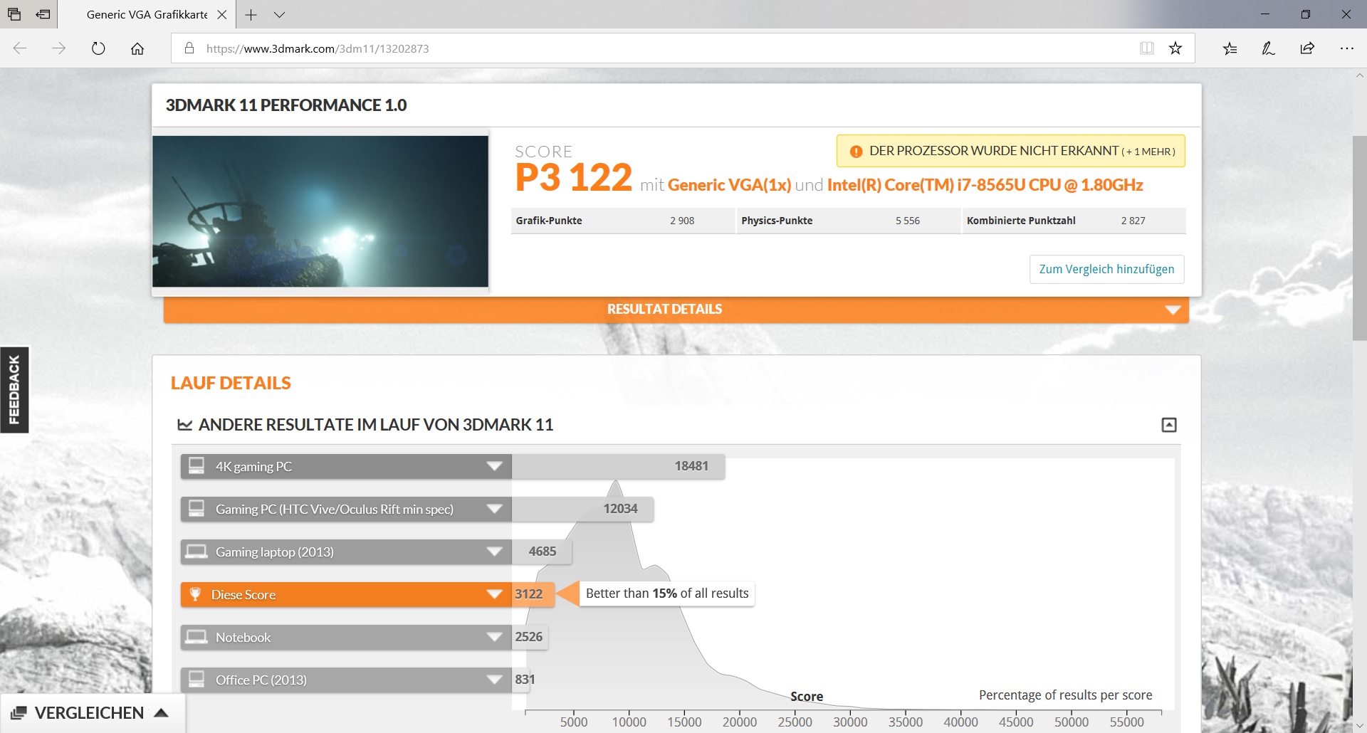Go to the browser home page icon
The image size is (1367, 733).
[137, 48]
